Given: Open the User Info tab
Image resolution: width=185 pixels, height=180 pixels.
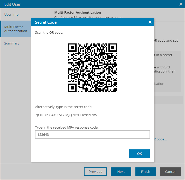Looking at the screenshot, I should (12, 14).
